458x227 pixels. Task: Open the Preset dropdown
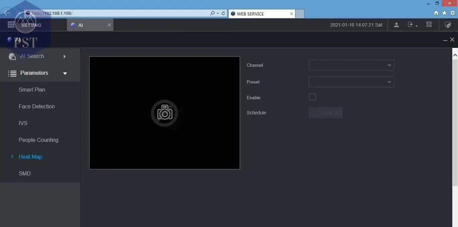click(351, 82)
